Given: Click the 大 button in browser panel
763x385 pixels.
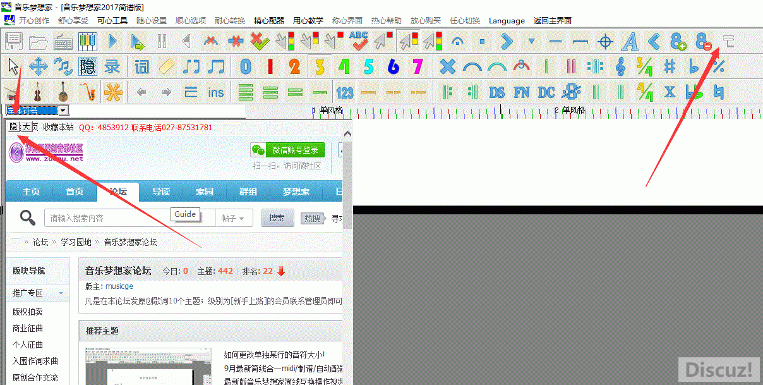Looking at the screenshot, I should click(26, 127).
